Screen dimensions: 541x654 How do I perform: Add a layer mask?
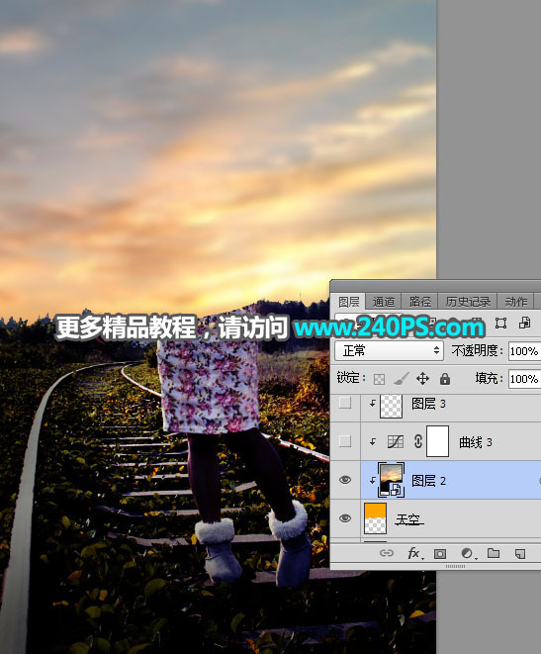[x=440, y=553]
